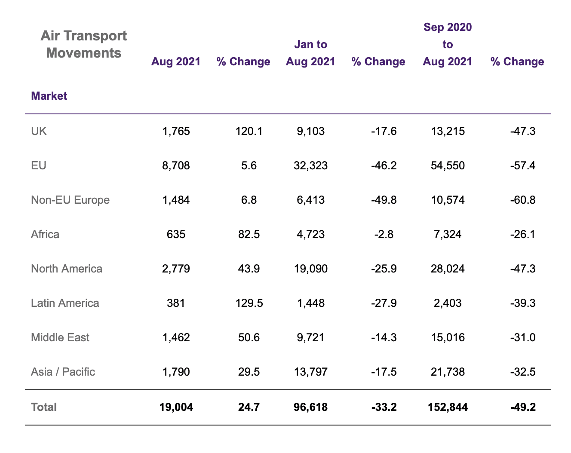The height and width of the screenshot is (453, 571).
Task: Click the Aug 2021 column header
Action: point(176,61)
